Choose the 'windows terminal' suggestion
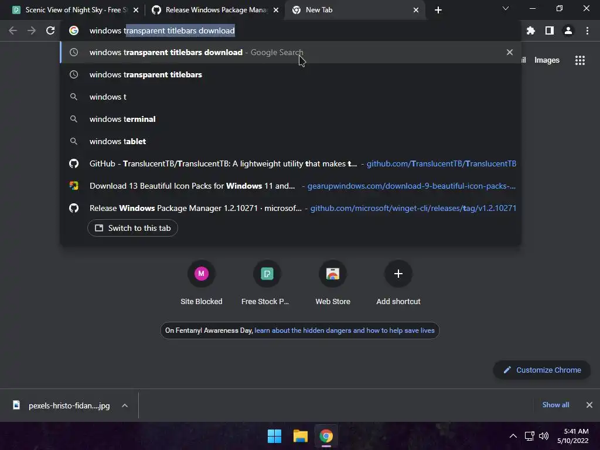This screenshot has height=450, width=600. [290, 119]
